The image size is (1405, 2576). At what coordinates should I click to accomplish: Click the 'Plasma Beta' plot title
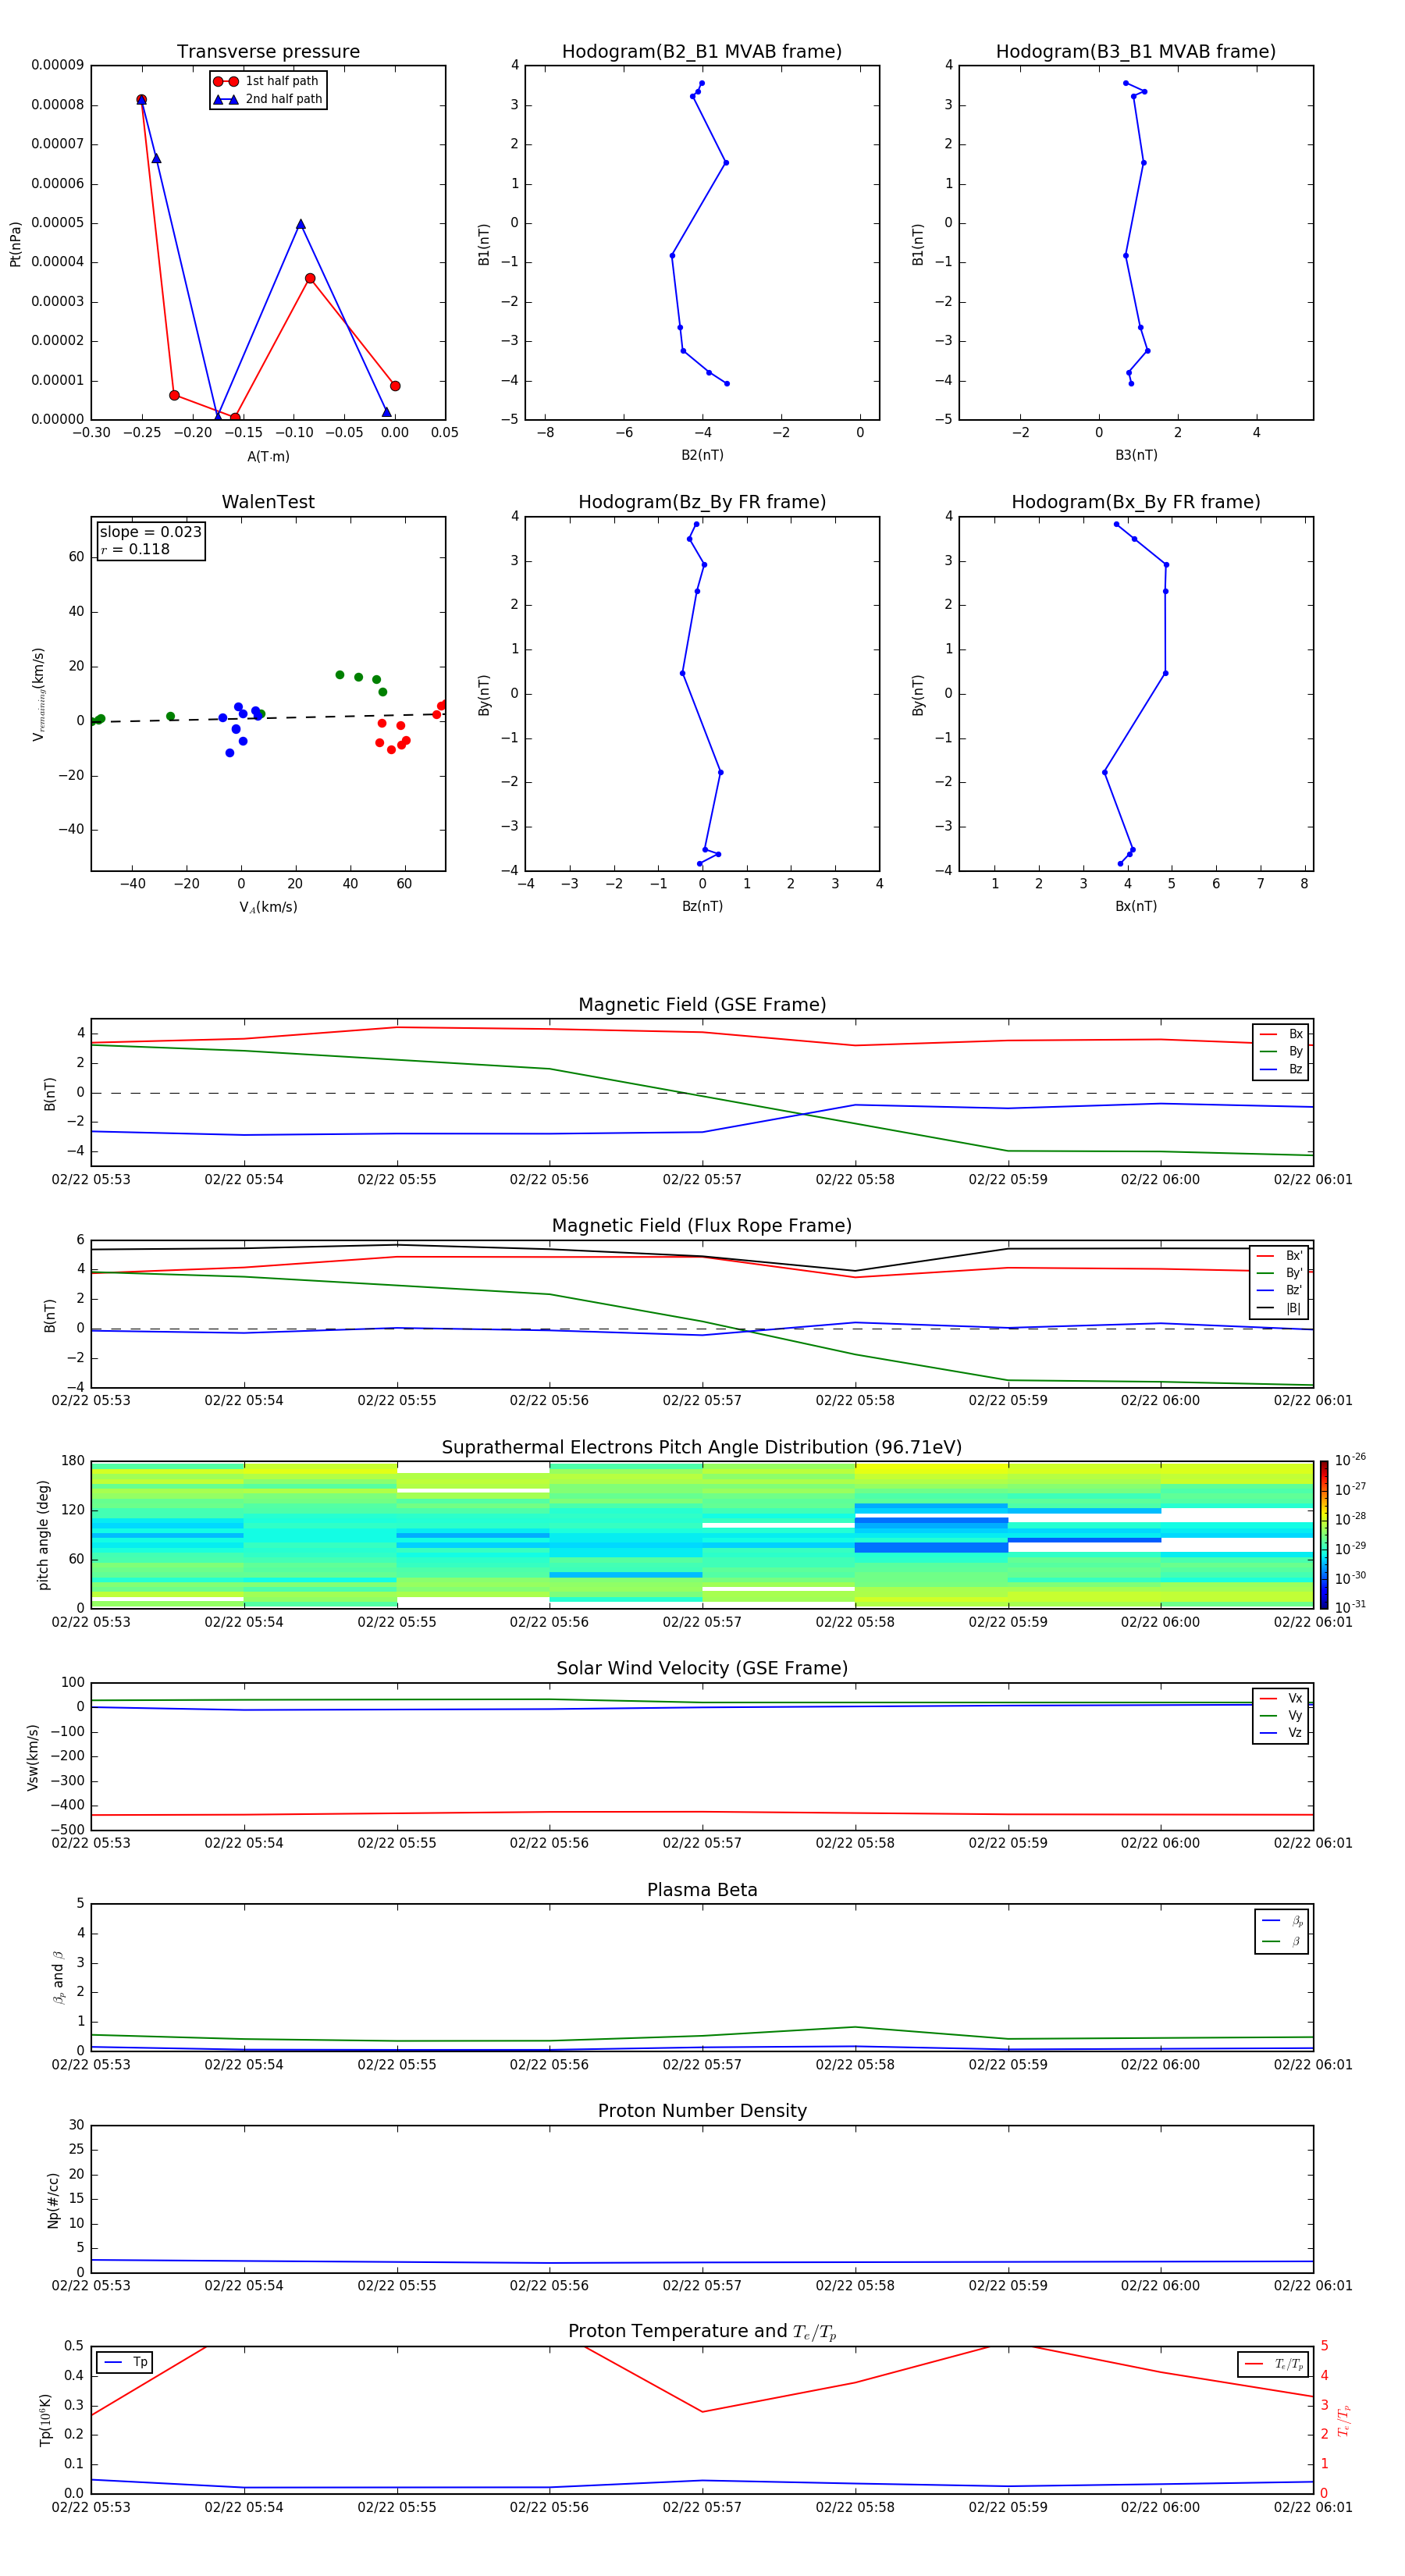[x=702, y=1891]
